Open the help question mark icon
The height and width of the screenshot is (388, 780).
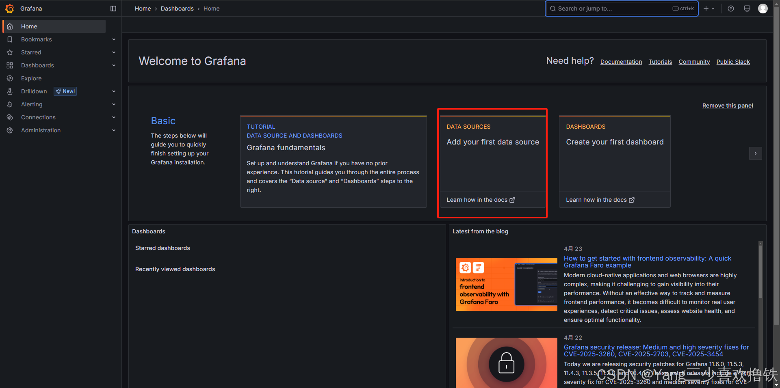tap(731, 9)
